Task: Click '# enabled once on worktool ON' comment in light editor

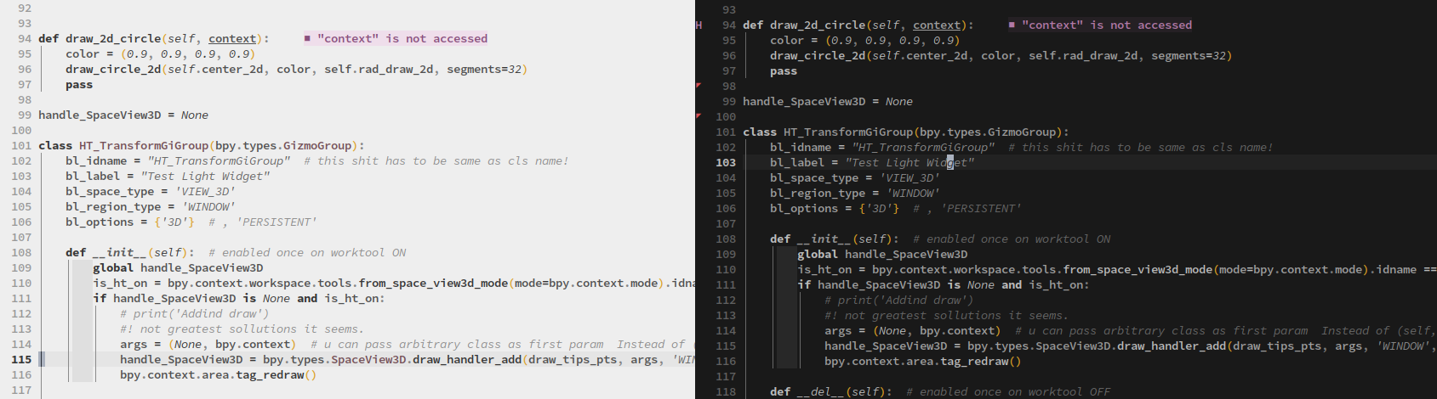Action: [x=307, y=253]
